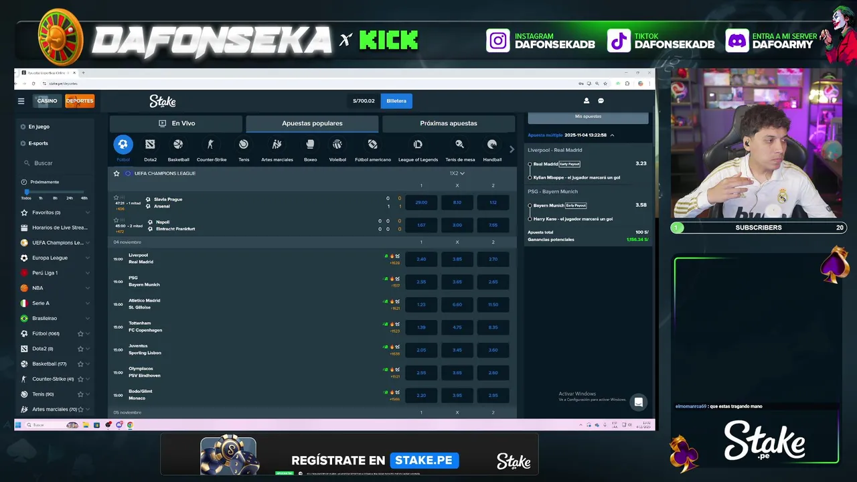
Task: Select the Basketball sport icon
Action: coord(178,144)
